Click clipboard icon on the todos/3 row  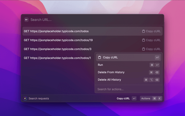click(143, 49)
